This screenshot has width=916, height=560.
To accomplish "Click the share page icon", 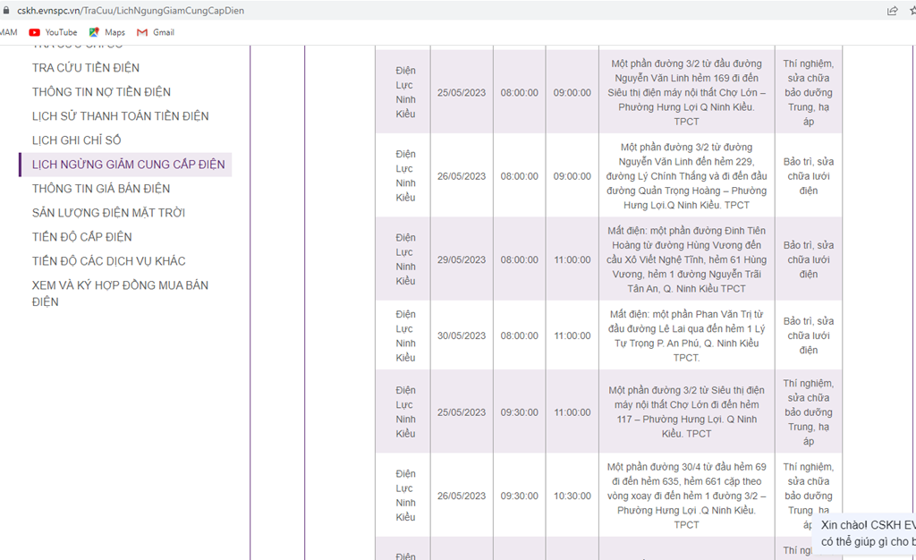I will click(892, 11).
